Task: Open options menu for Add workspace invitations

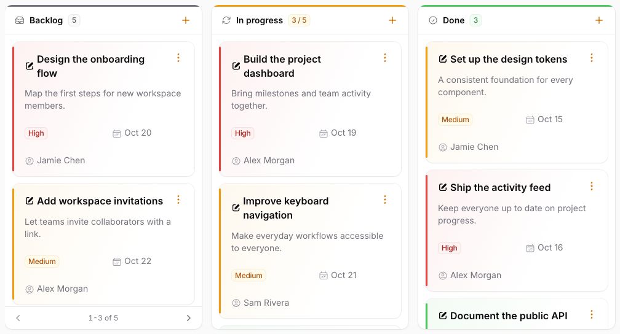Action: click(x=178, y=200)
